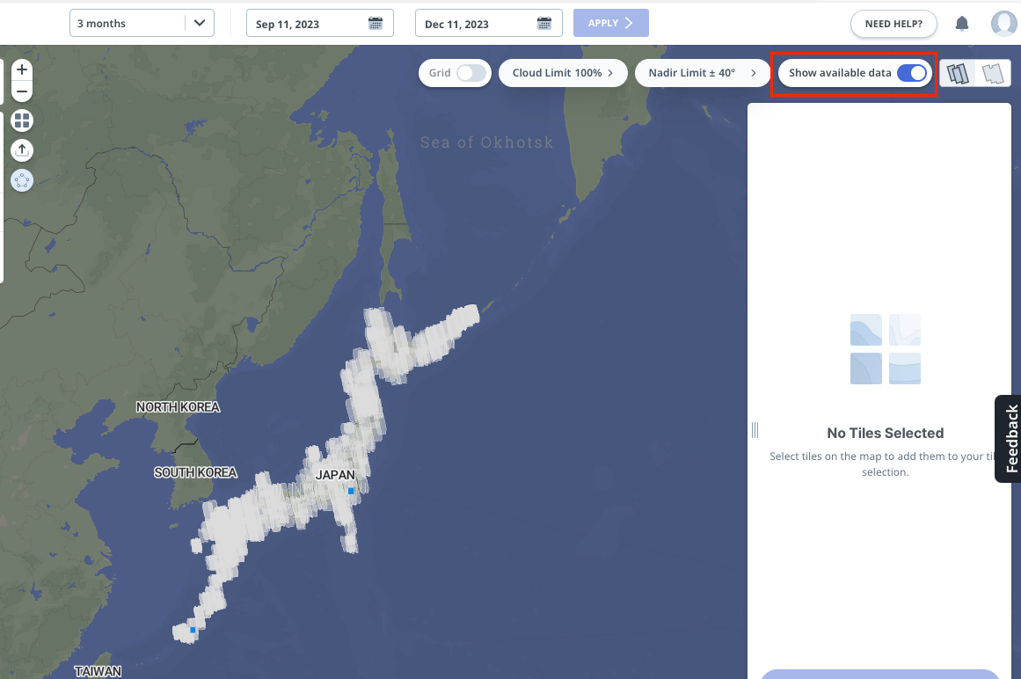
Task: Open the end date calendar picker
Action: pos(544,24)
